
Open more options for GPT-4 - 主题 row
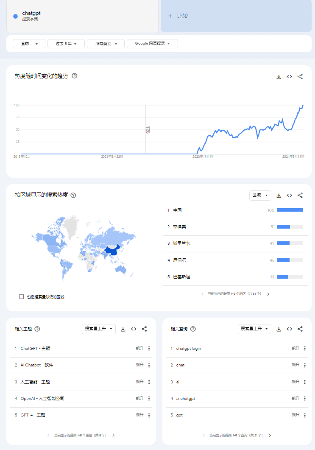[x=149, y=415]
